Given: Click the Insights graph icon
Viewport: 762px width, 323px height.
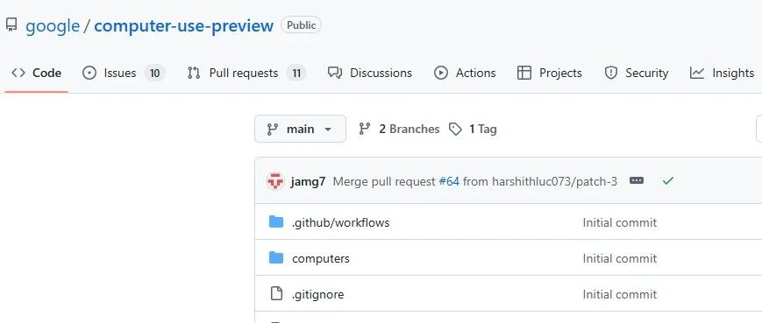Looking at the screenshot, I should 697,74.
